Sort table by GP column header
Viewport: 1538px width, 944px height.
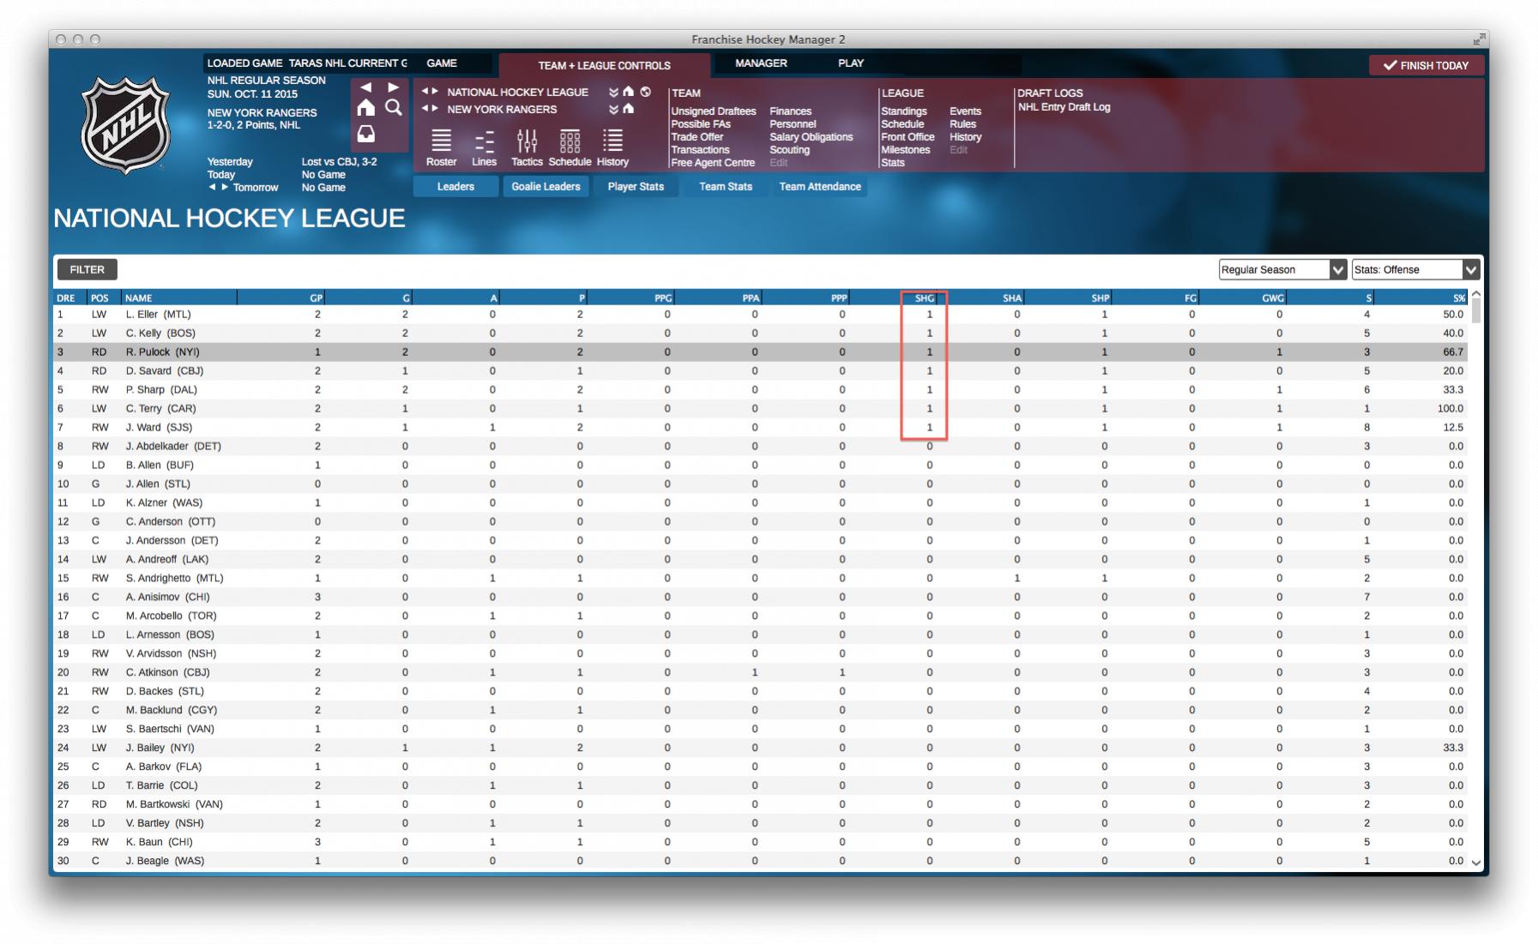point(281,298)
